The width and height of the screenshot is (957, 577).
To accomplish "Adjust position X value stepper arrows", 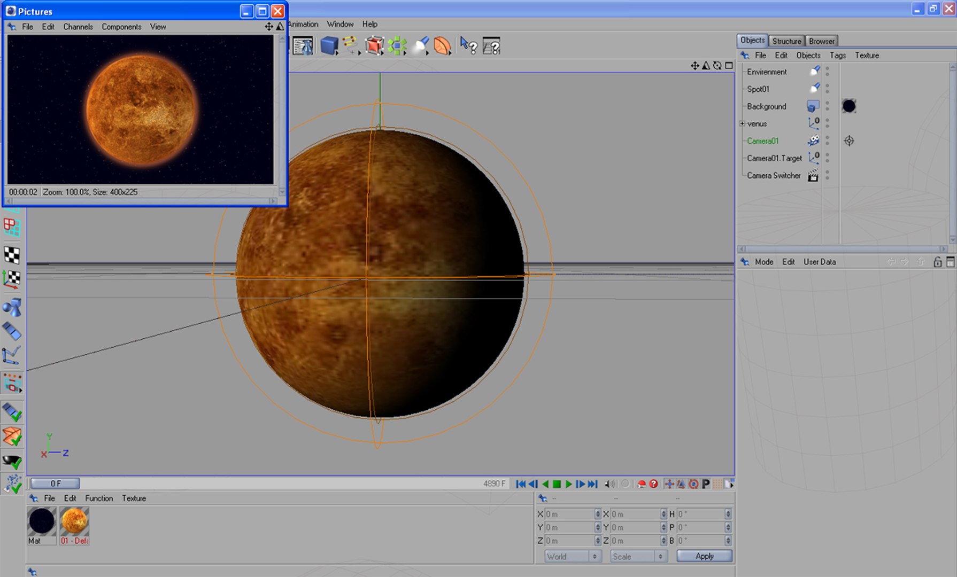I will [x=598, y=514].
